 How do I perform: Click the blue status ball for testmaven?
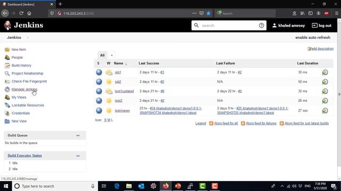(x=99, y=110)
